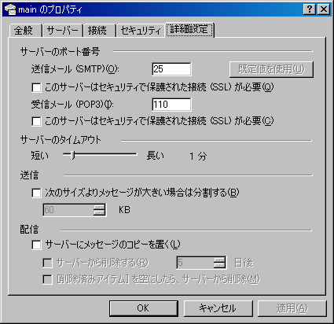
Task: Click the OK button
Action: tap(144, 308)
